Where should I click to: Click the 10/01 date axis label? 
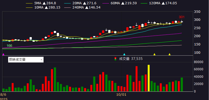click(x=121, y=95)
